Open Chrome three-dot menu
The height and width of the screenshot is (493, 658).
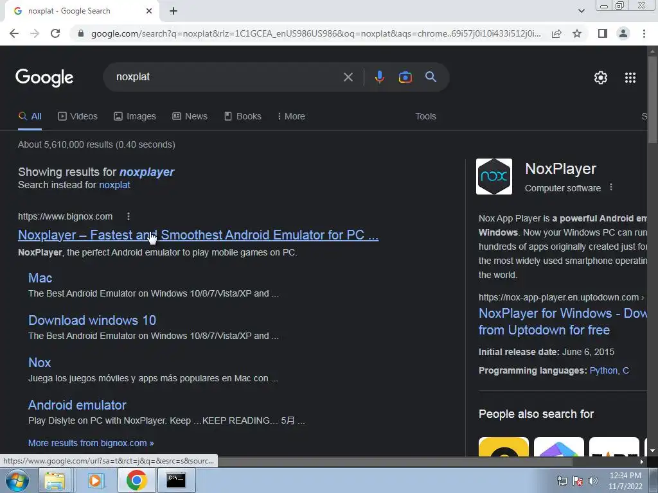click(x=644, y=33)
